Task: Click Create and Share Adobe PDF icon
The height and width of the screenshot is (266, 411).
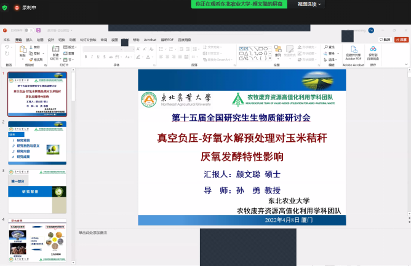Action: [354, 50]
